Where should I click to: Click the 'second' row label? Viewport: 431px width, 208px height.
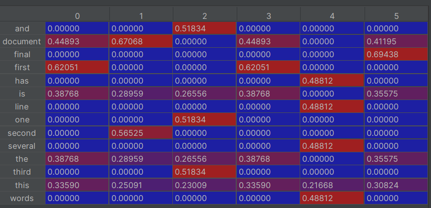(x=22, y=133)
